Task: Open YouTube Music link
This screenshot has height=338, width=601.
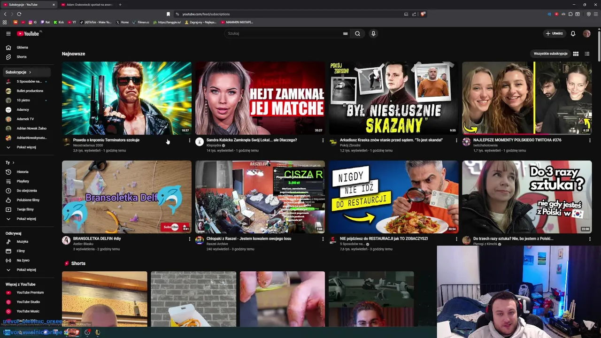Action: coord(26,311)
